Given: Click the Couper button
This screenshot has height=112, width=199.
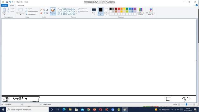Looking at the screenshot, I should coord(11,9).
